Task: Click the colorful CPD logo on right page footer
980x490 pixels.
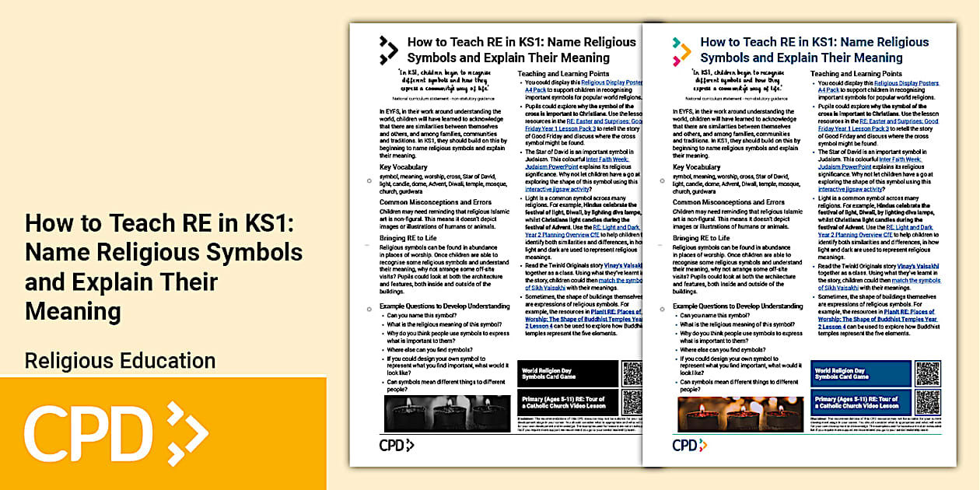Action: [691, 445]
